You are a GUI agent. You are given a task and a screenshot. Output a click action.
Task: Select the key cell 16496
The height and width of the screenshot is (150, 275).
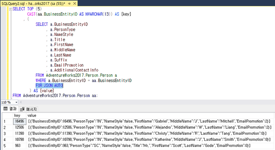[19, 121]
